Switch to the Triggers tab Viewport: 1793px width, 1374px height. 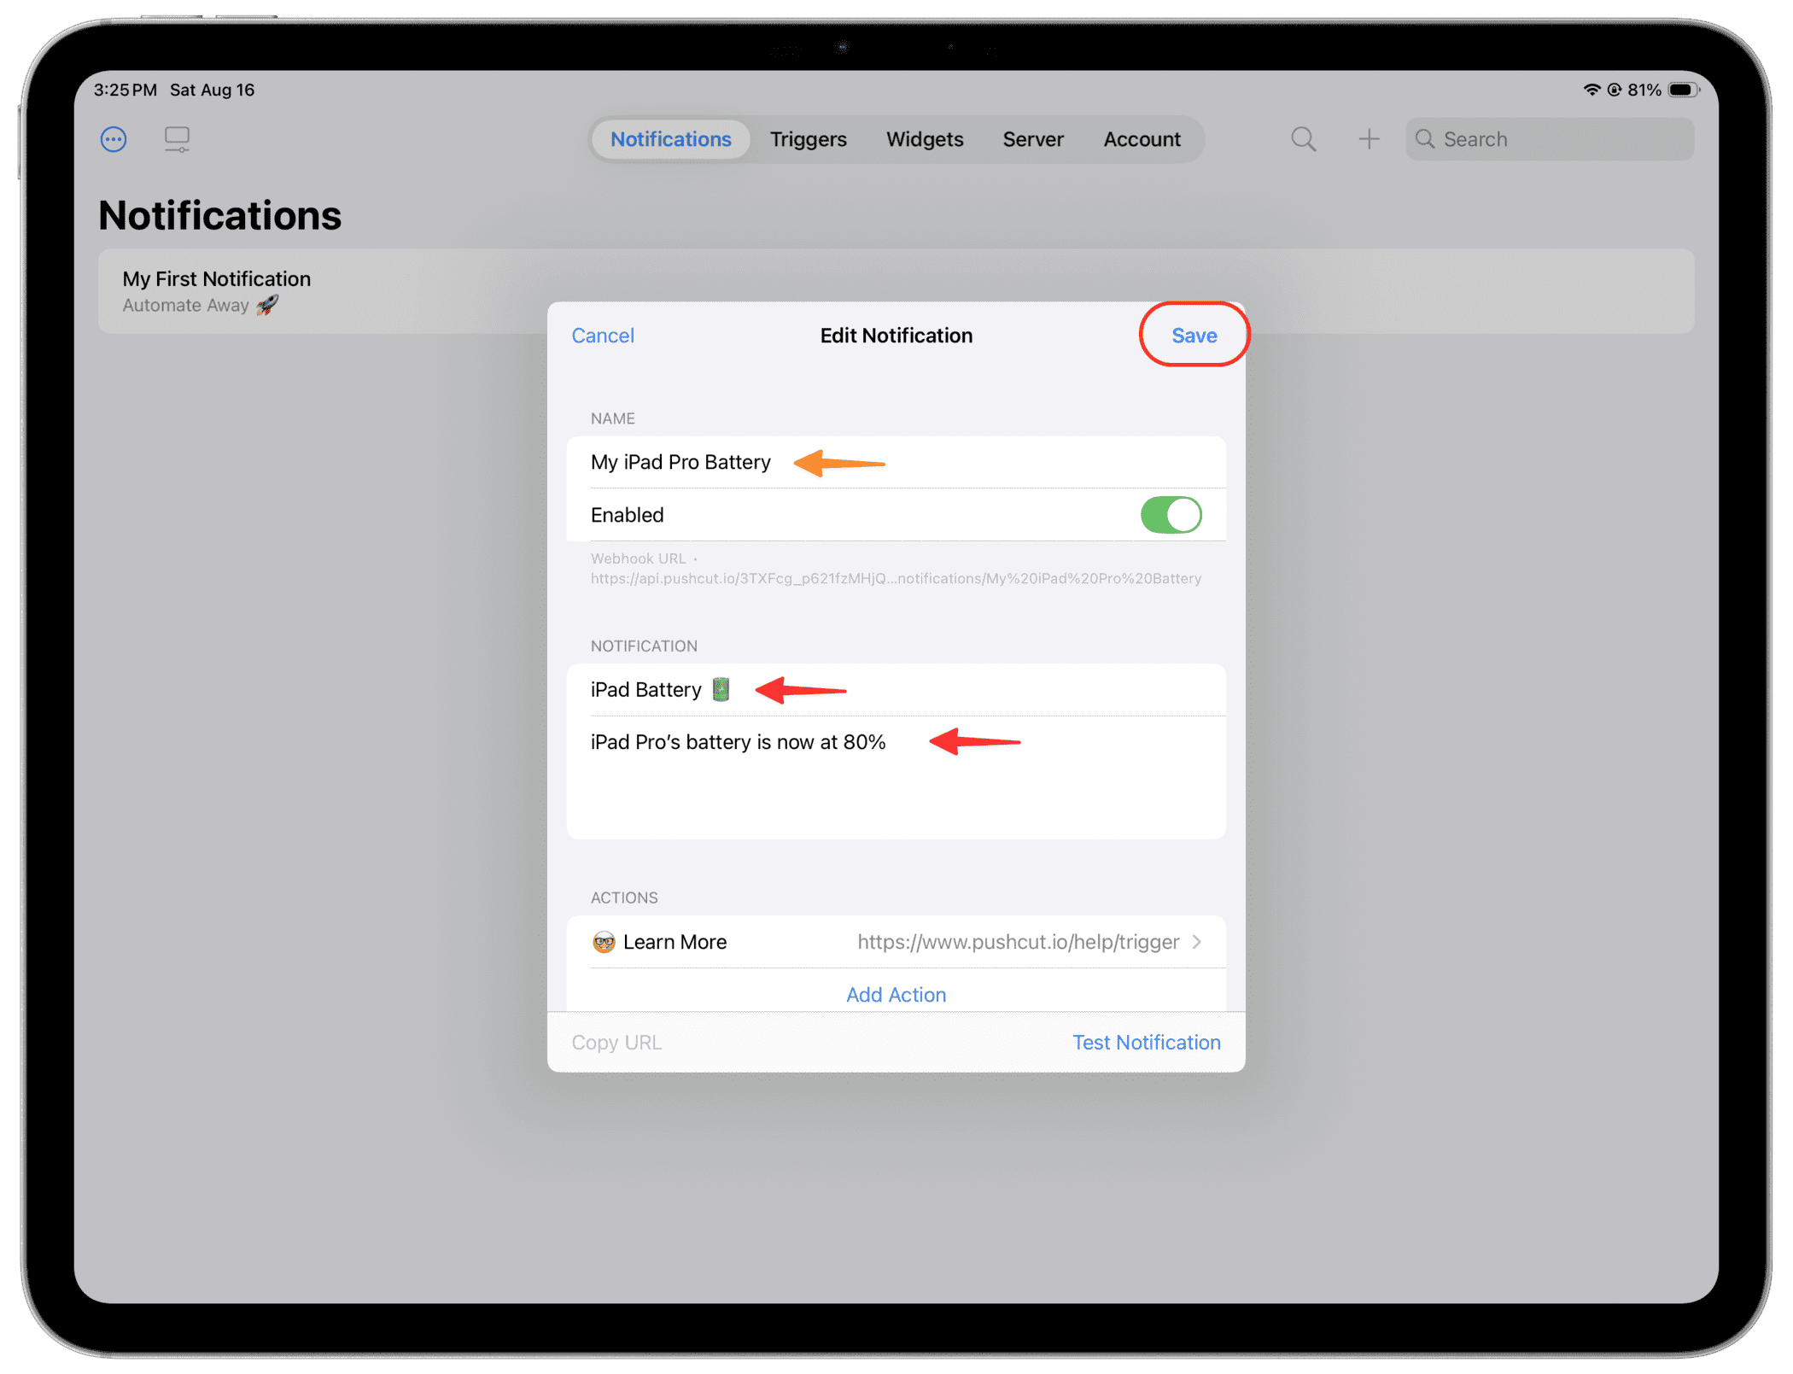point(808,139)
